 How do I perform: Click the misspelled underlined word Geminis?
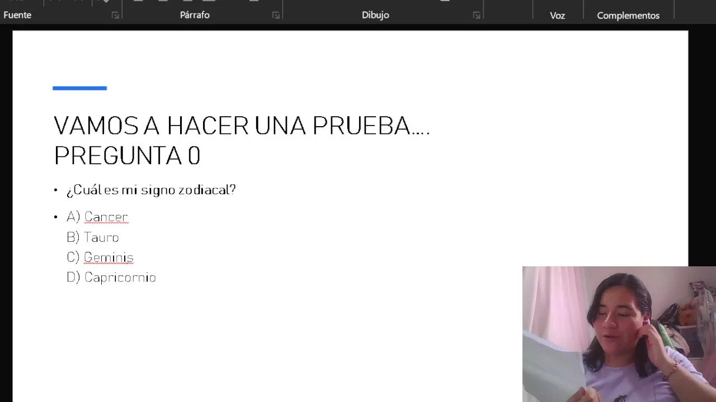click(x=109, y=257)
